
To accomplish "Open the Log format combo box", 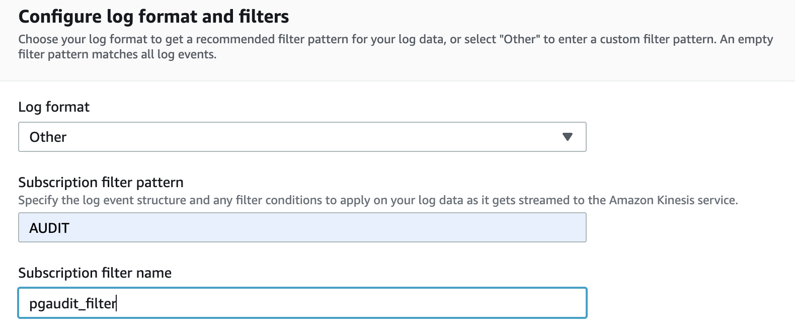I will tap(302, 137).
